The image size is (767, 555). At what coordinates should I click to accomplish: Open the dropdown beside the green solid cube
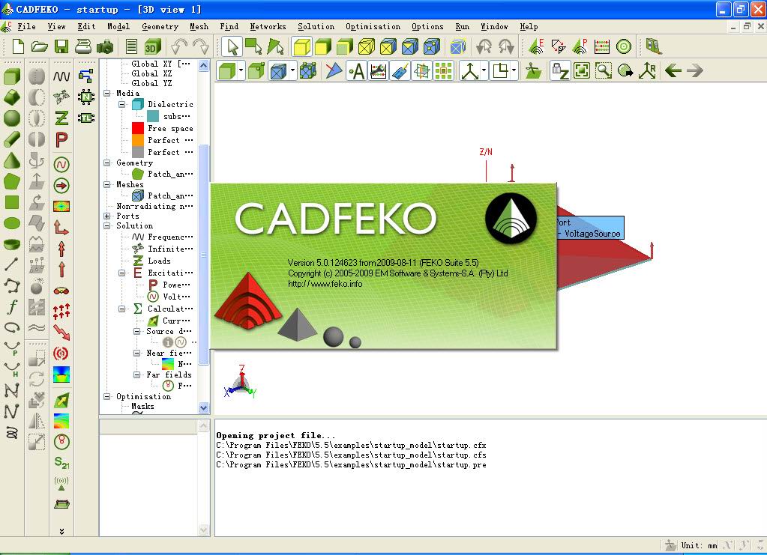click(241, 71)
